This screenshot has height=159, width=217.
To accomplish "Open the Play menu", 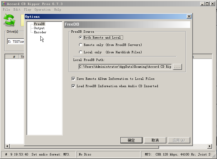I will point(28,9).
